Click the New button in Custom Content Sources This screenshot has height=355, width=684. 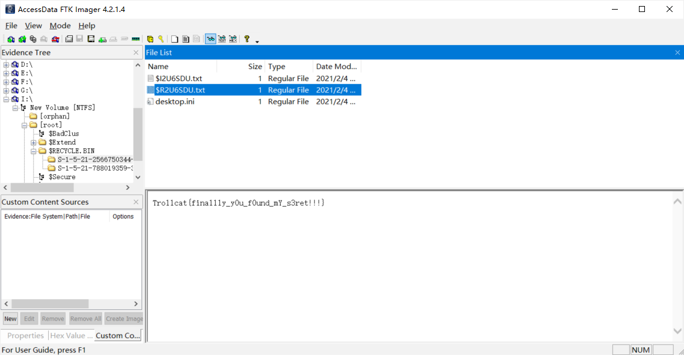coord(10,319)
